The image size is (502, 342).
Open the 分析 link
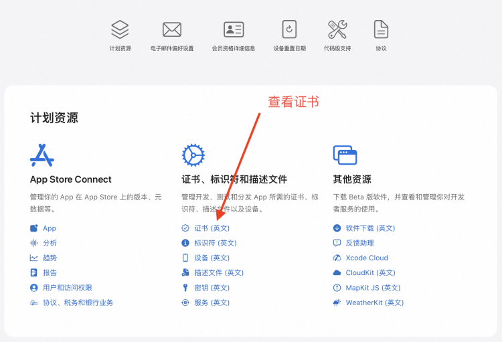tap(50, 243)
